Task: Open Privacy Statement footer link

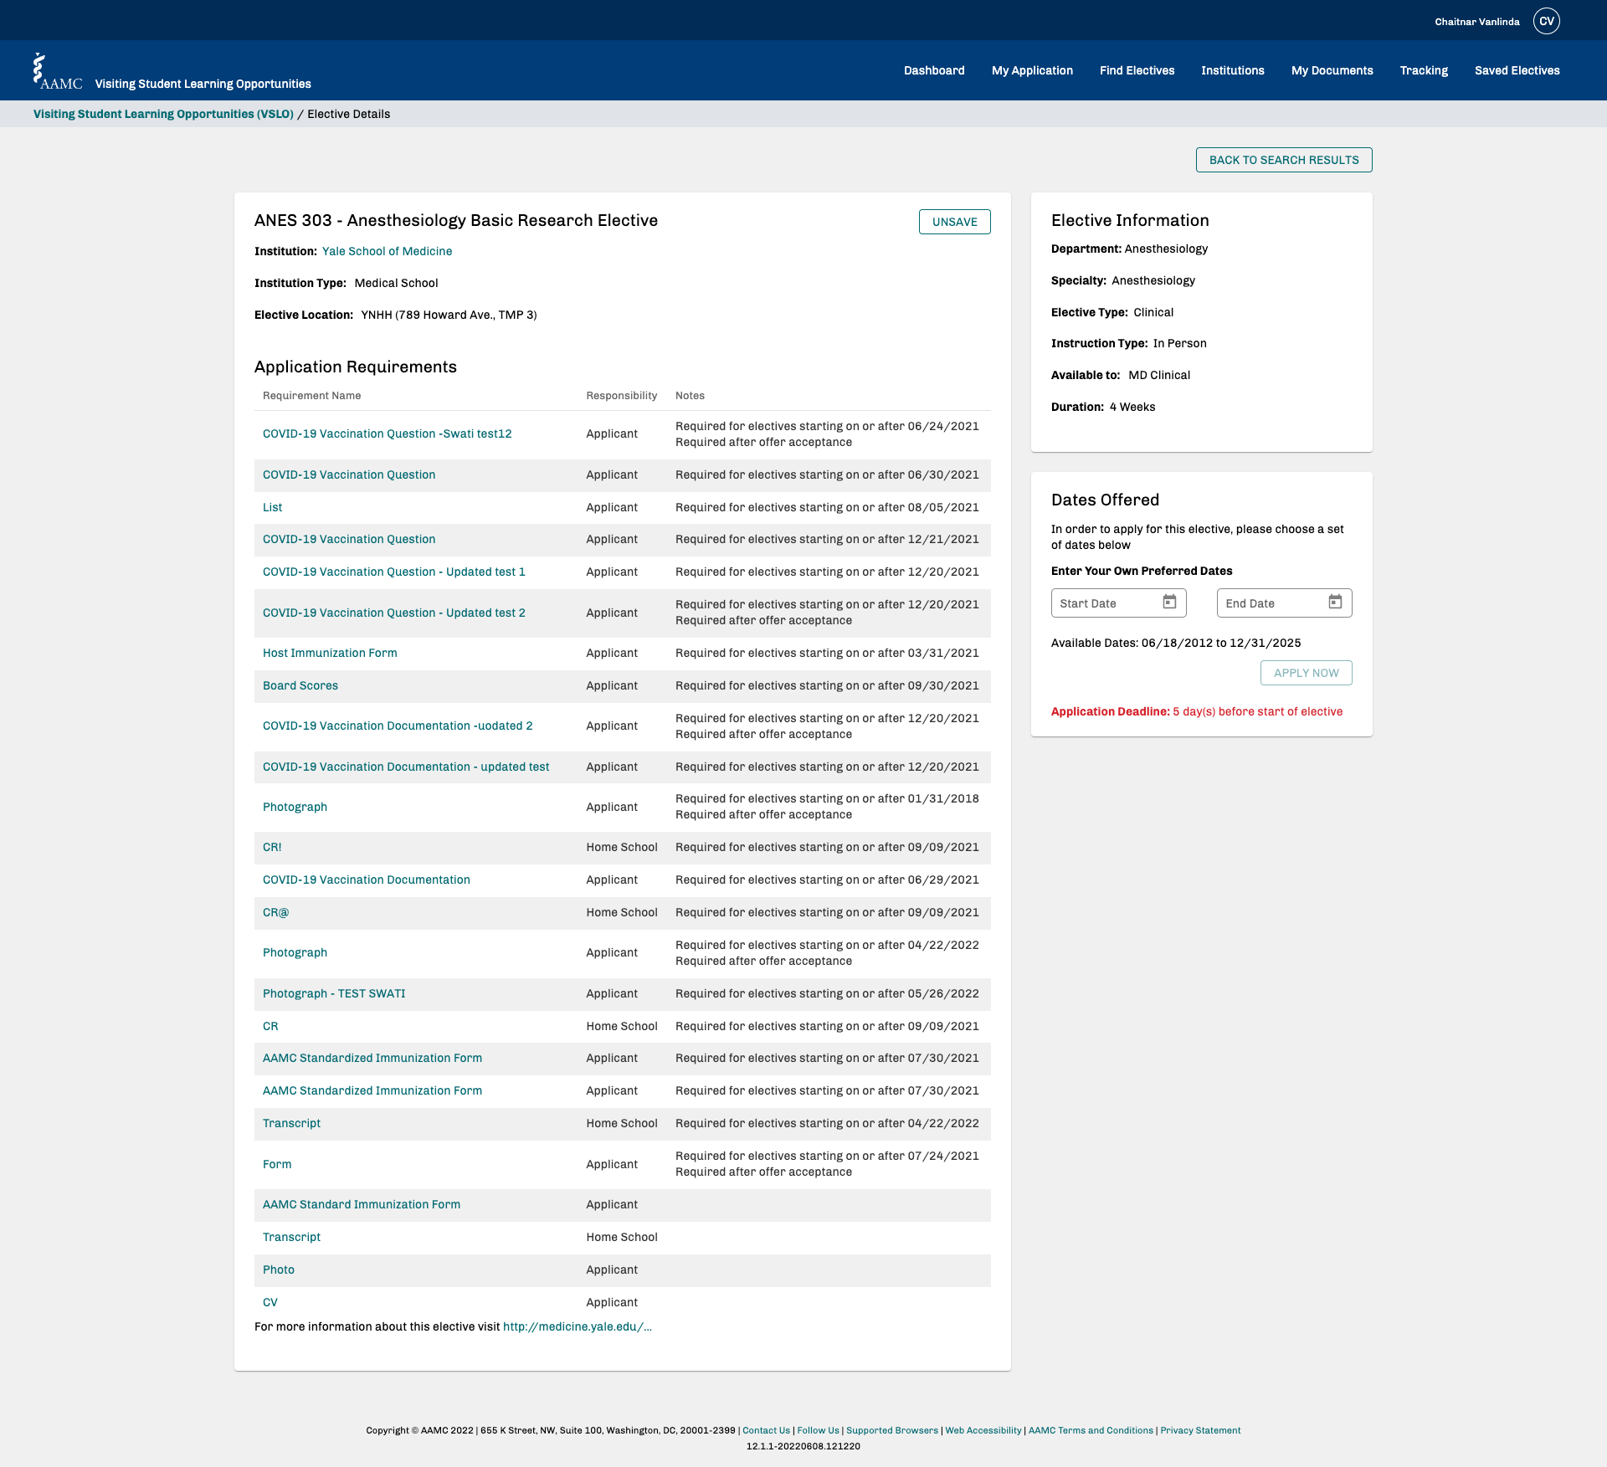Action: tap(1200, 1431)
